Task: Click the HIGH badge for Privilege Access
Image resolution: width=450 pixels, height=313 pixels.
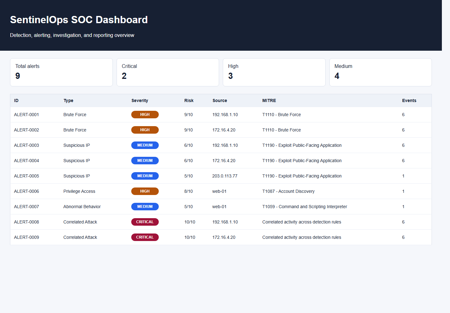Action: (x=145, y=191)
